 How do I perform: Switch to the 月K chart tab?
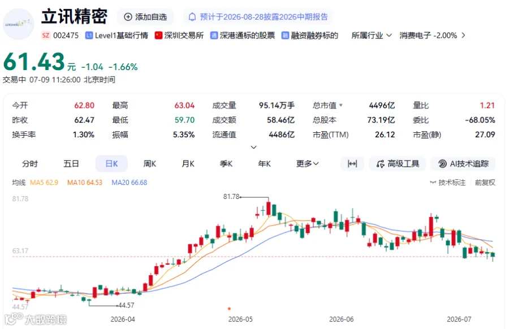pos(188,164)
